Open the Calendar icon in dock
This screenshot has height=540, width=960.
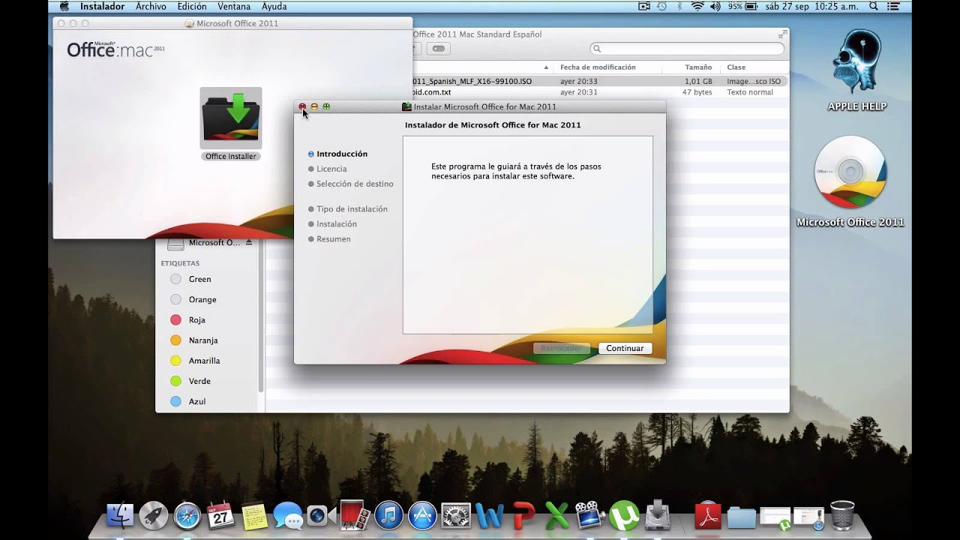[x=221, y=514]
